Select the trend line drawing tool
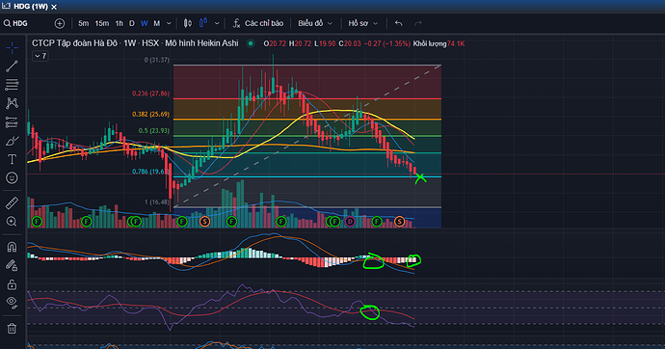This screenshot has width=665, height=349. (12, 67)
